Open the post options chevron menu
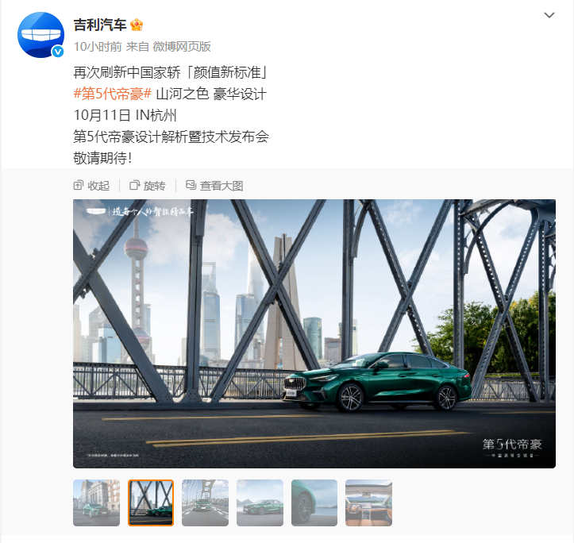The width and height of the screenshot is (574, 543). (x=549, y=15)
